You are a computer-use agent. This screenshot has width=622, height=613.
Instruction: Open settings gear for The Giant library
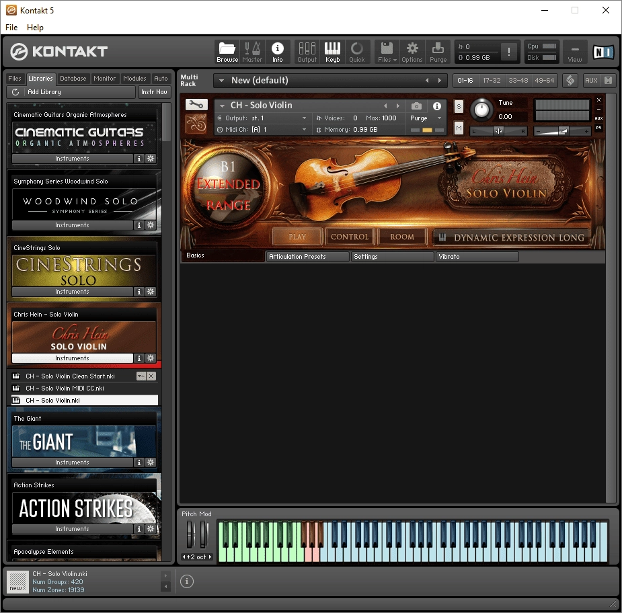pyautogui.click(x=151, y=462)
